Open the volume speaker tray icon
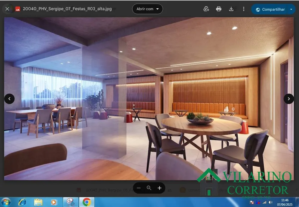The width and height of the screenshot is (299, 207). coord(270,203)
